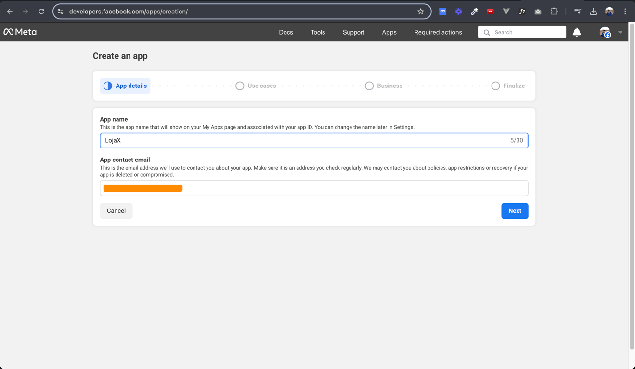Click the Meta developers Search box
Viewport: 635px width, 369px height.
pos(522,32)
